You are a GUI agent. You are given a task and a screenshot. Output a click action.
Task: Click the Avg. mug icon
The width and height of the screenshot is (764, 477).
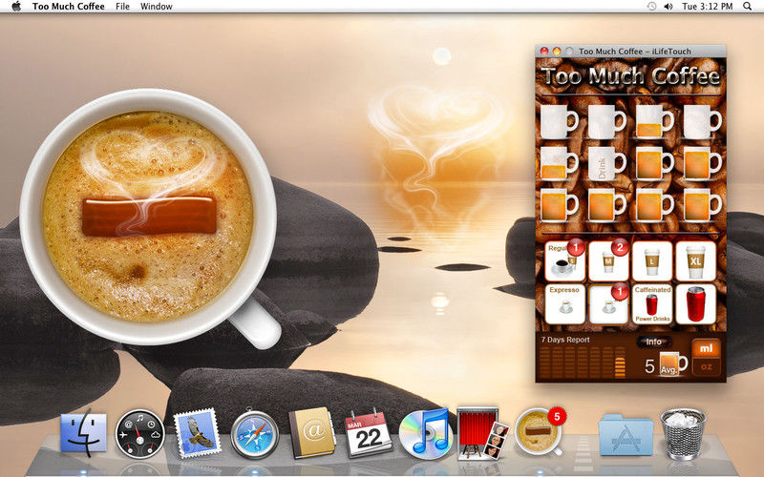[x=673, y=364]
